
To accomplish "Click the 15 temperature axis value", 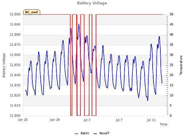I will 171,85.
